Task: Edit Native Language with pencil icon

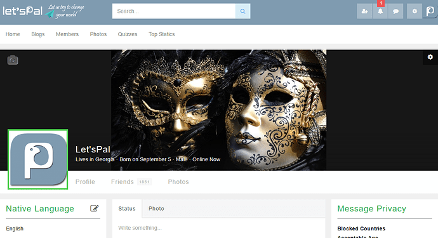Action: point(95,208)
